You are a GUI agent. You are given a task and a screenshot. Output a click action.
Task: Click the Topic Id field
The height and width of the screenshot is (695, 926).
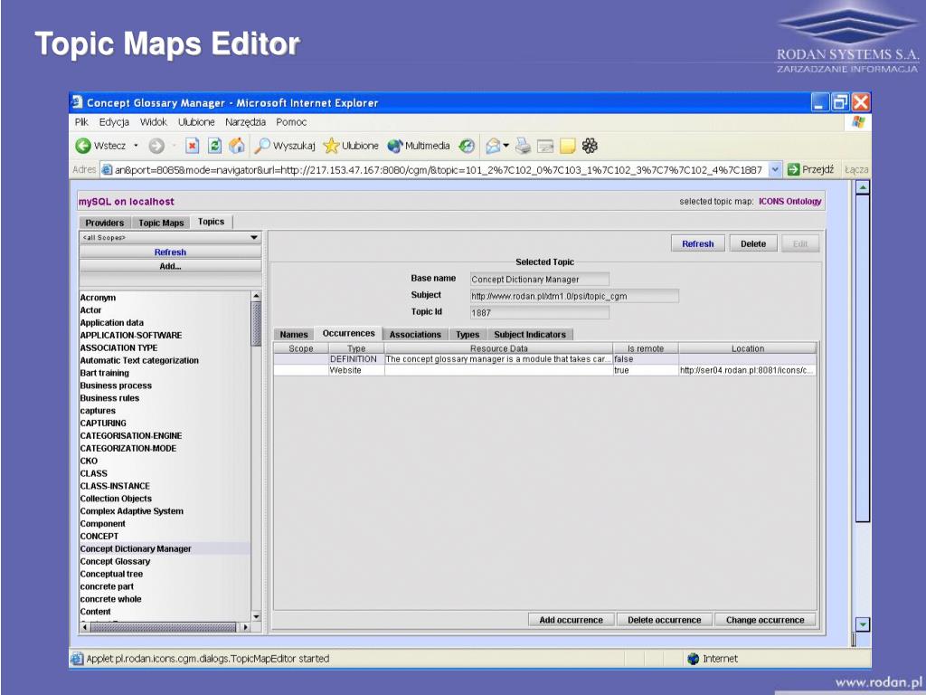tap(540, 312)
